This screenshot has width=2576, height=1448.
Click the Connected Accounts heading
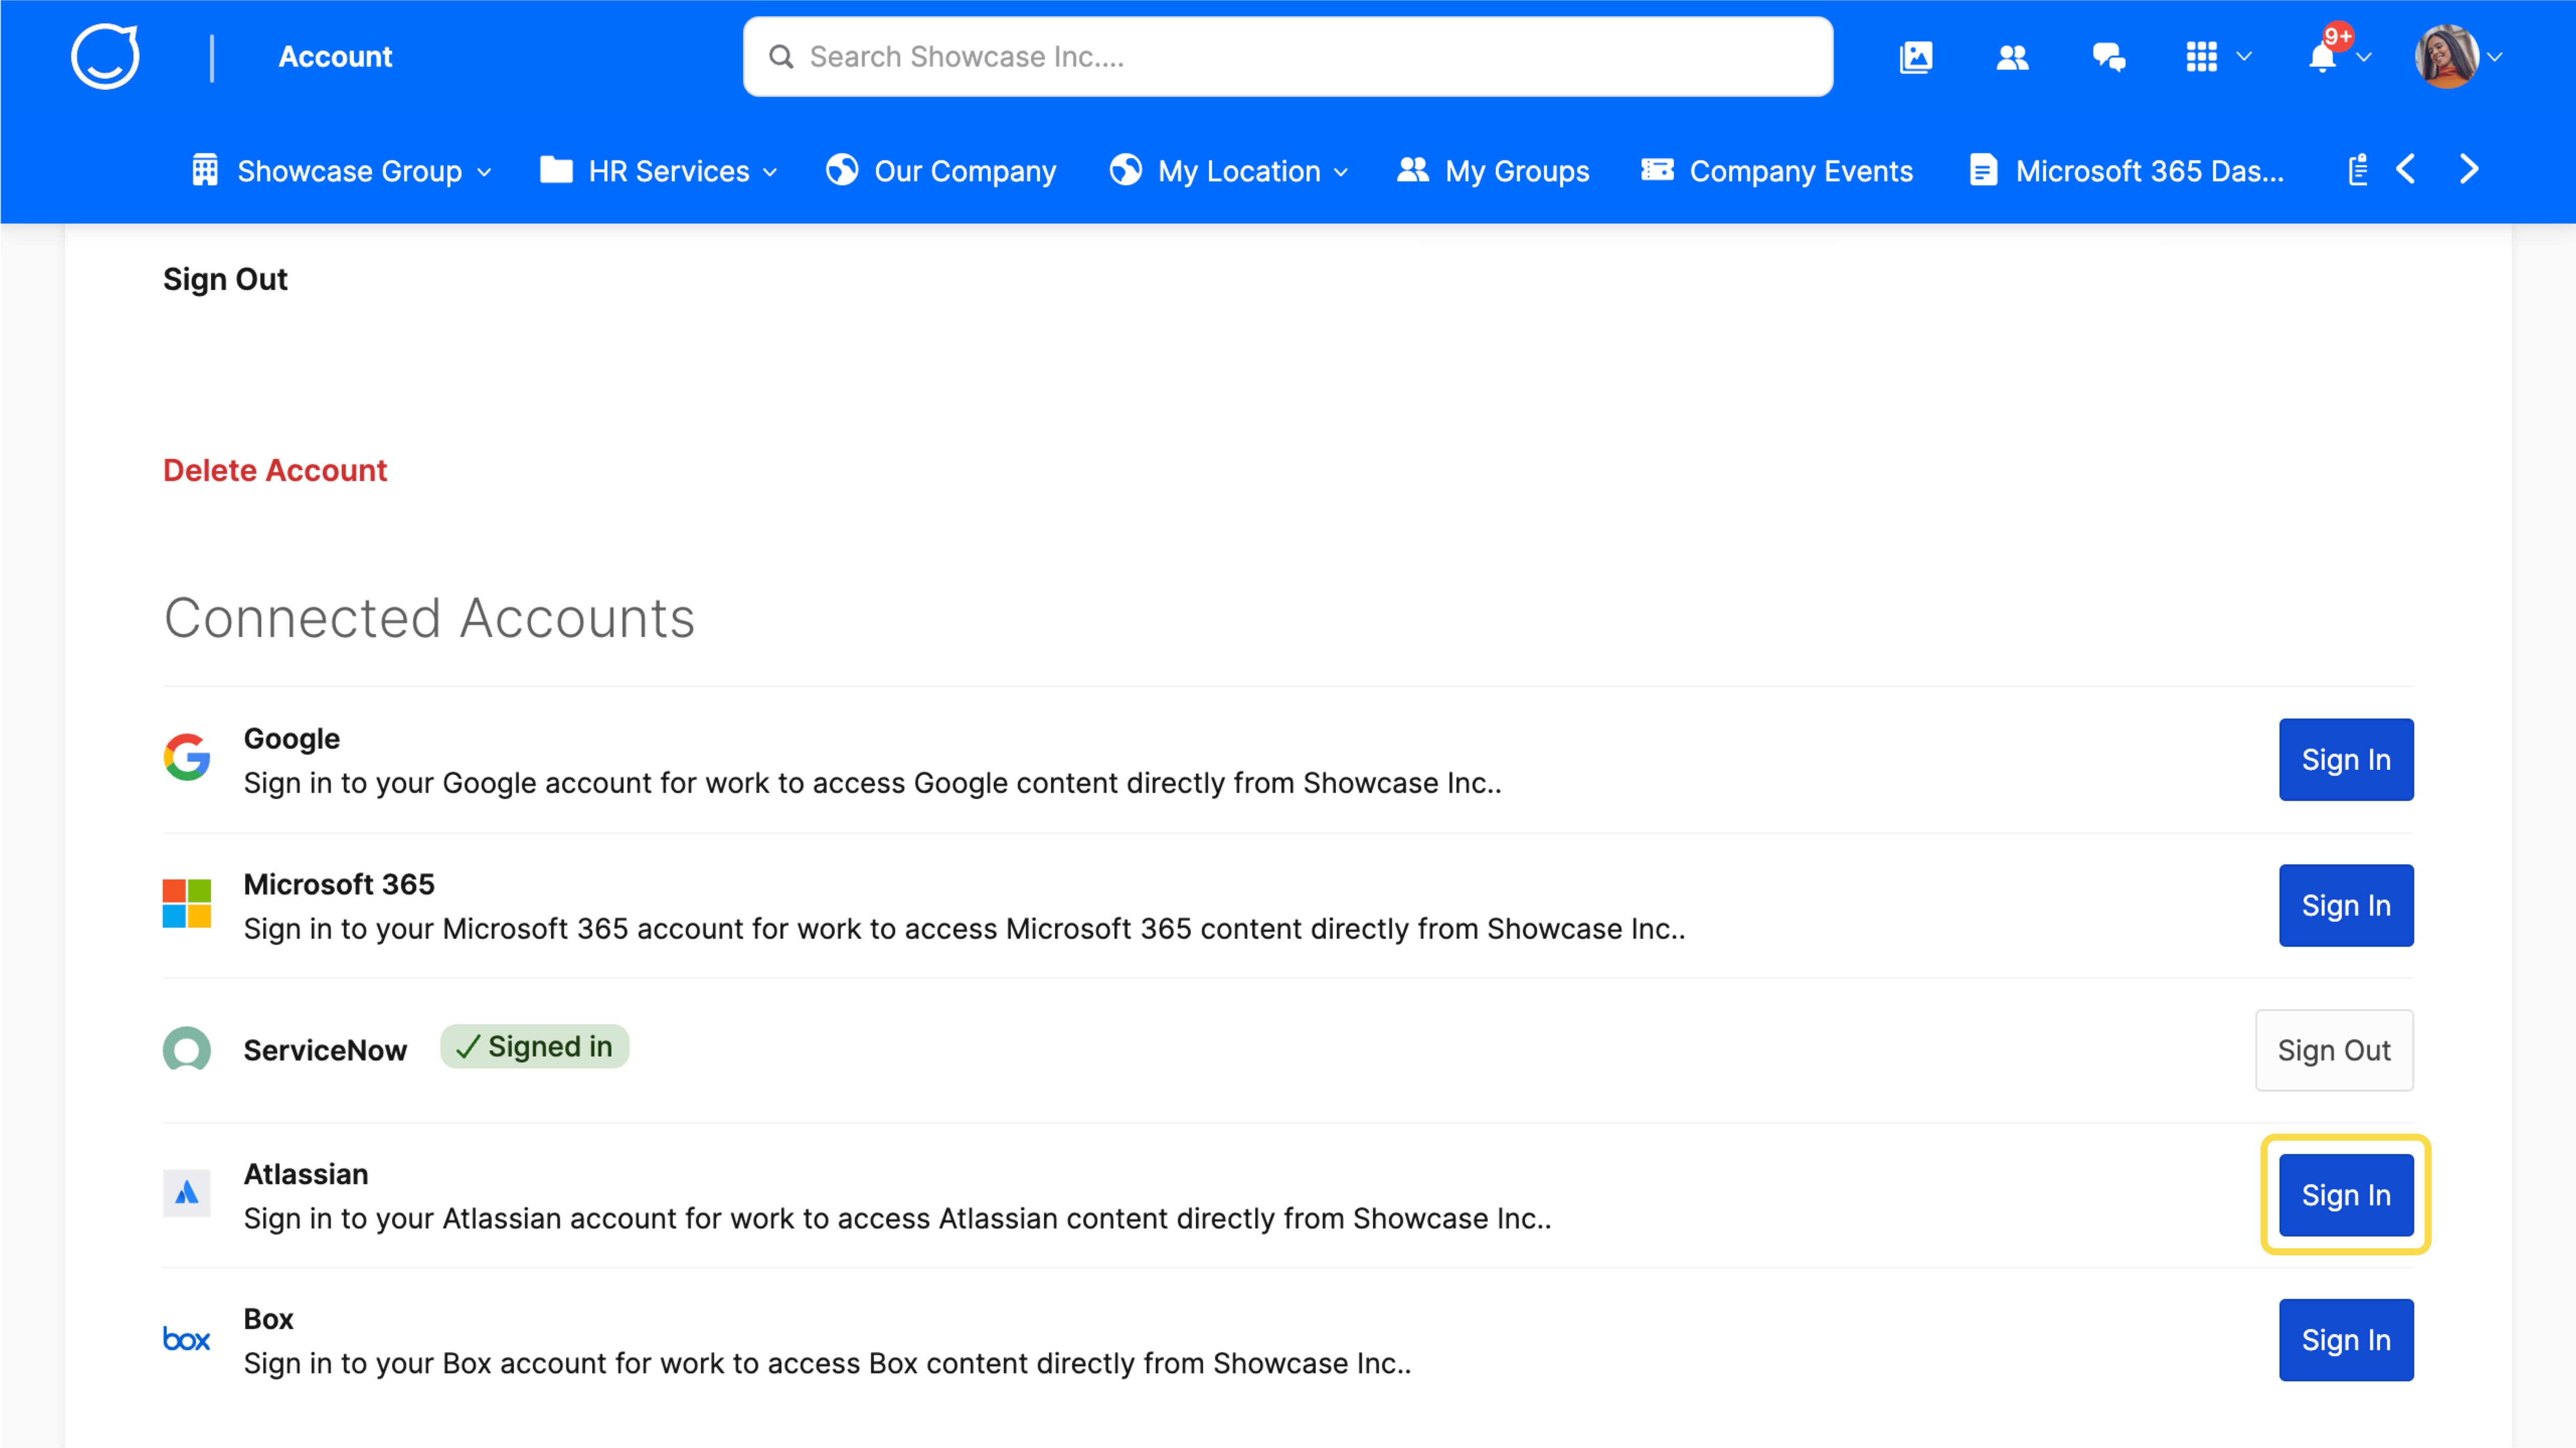click(x=429, y=617)
